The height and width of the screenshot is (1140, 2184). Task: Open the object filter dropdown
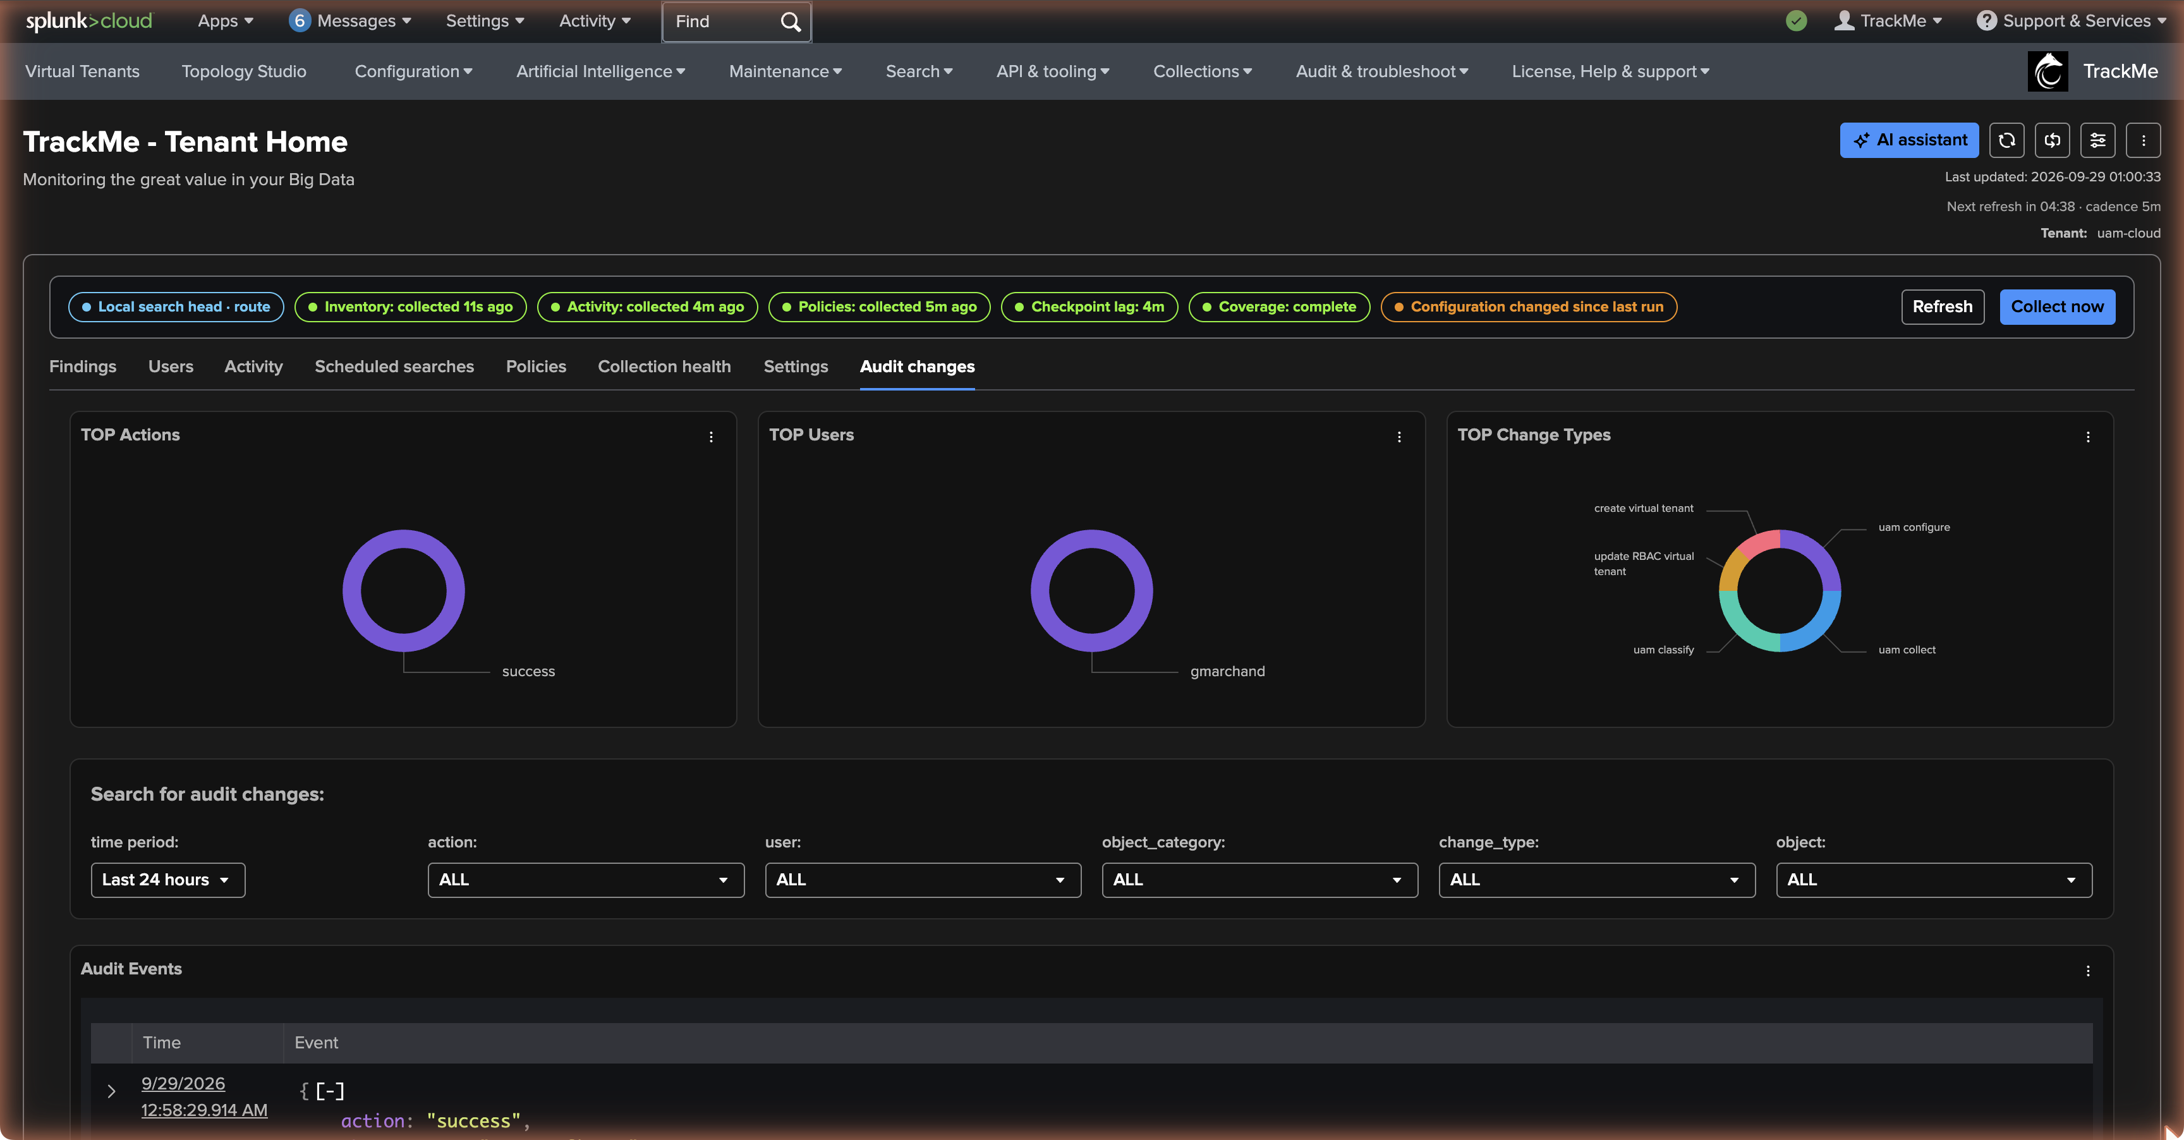[1934, 880]
